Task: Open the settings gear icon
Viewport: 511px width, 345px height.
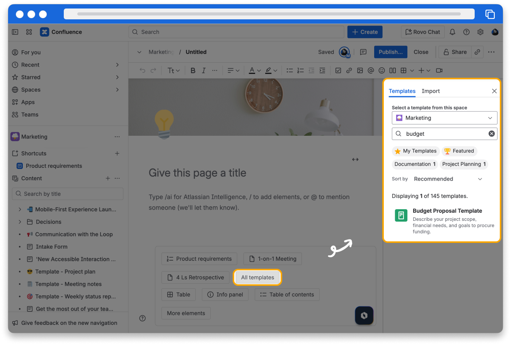Action: 480,32
